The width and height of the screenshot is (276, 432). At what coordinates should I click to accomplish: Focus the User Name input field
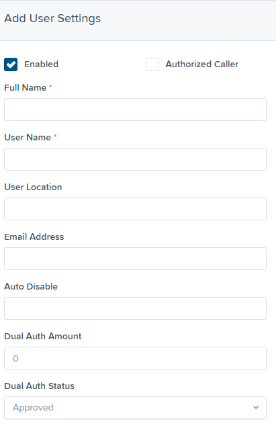point(135,159)
